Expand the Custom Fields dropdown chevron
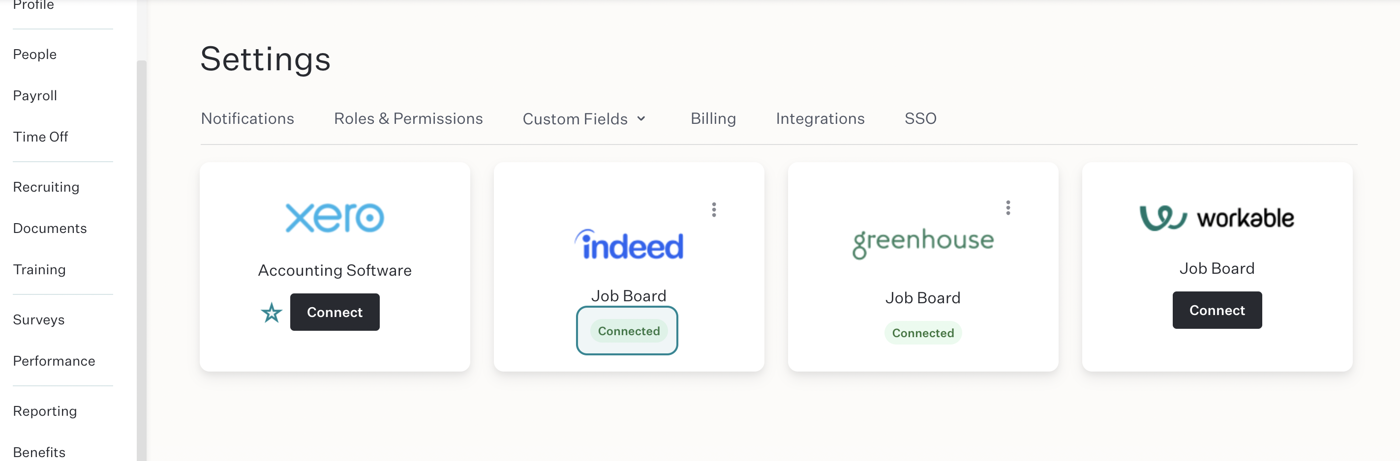Screen dimensions: 1400x461 pos(641,118)
